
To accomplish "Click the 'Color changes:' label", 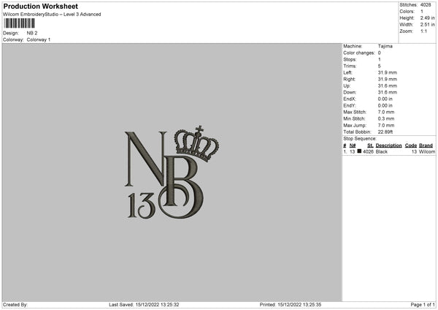I will (359, 53).
